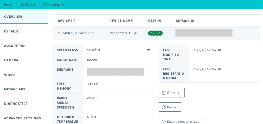This screenshot has height=124, width=263.
Task: Click the green ONLINE status badge
Action: click(x=155, y=33)
